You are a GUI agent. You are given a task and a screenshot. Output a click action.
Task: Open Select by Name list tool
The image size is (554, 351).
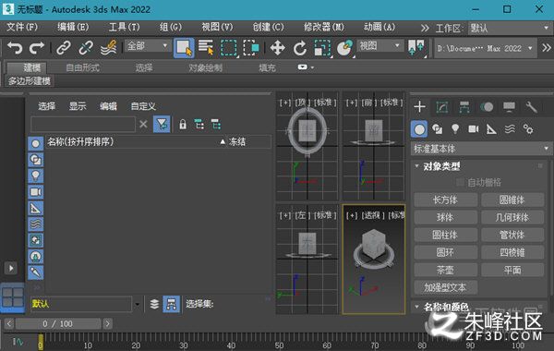click(206, 47)
